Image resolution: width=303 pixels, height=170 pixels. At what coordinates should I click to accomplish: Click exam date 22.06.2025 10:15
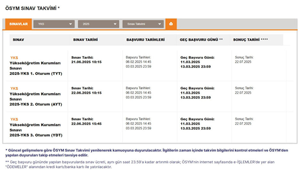(x=86, y=93)
